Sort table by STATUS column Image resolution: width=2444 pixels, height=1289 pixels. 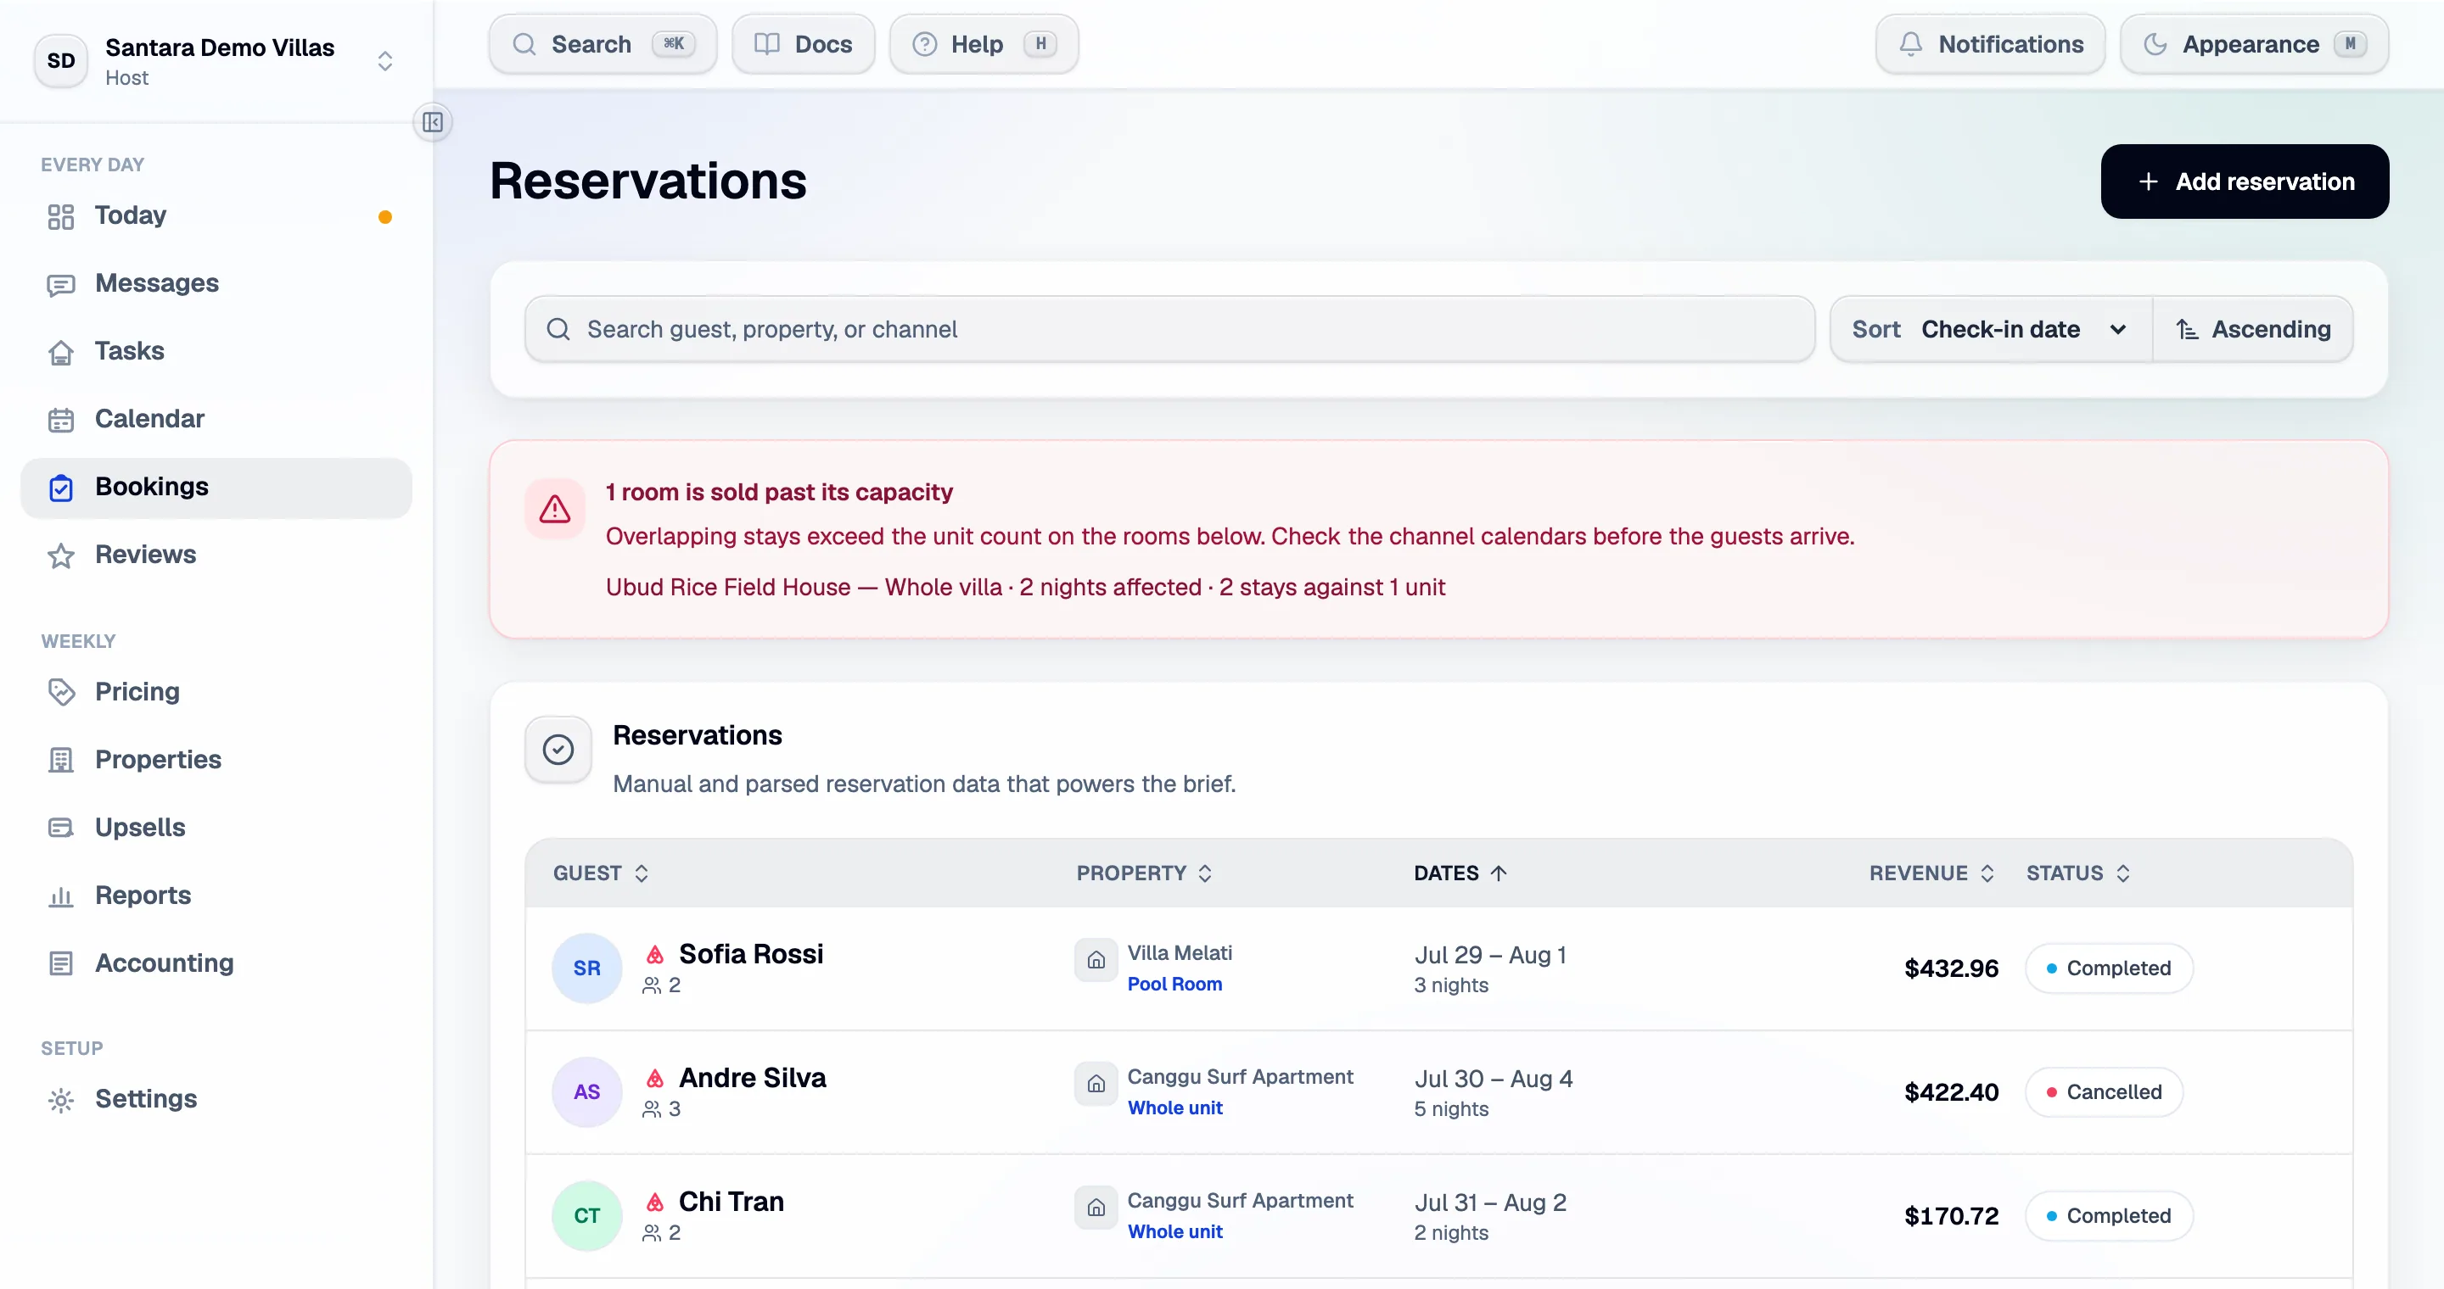click(2079, 873)
